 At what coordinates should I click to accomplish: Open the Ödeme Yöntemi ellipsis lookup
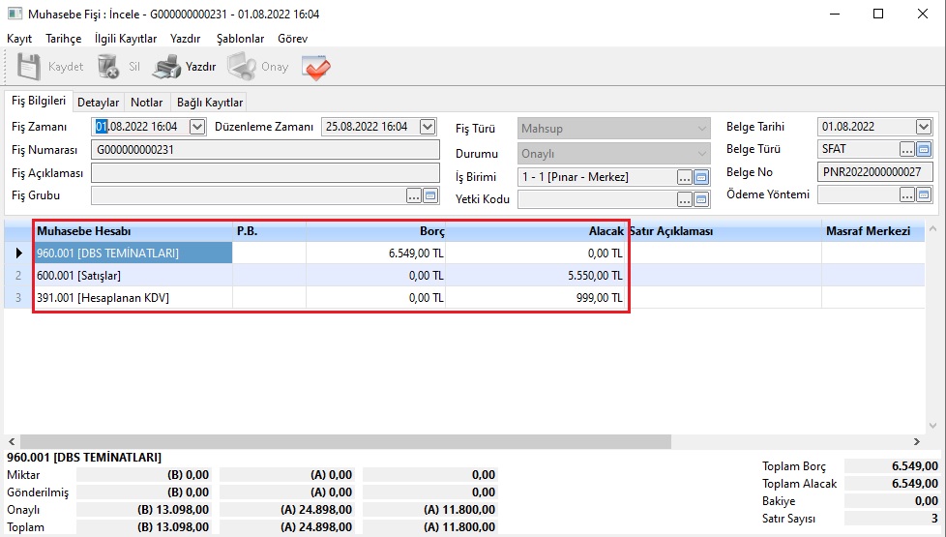(x=906, y=194)
